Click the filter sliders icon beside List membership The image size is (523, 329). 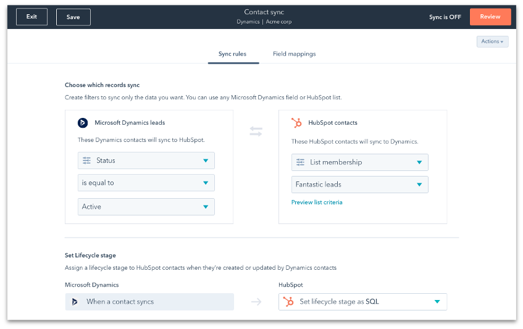tap(300, 162)
